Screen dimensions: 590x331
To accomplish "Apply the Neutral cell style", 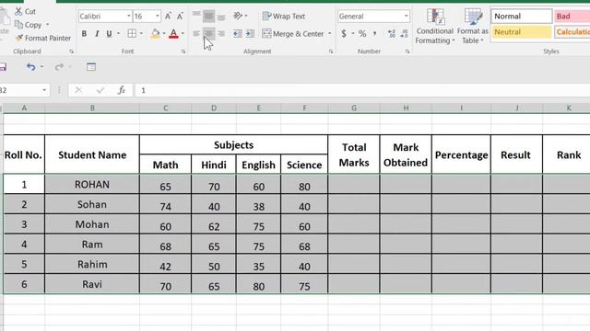I will tap(521, 32).
